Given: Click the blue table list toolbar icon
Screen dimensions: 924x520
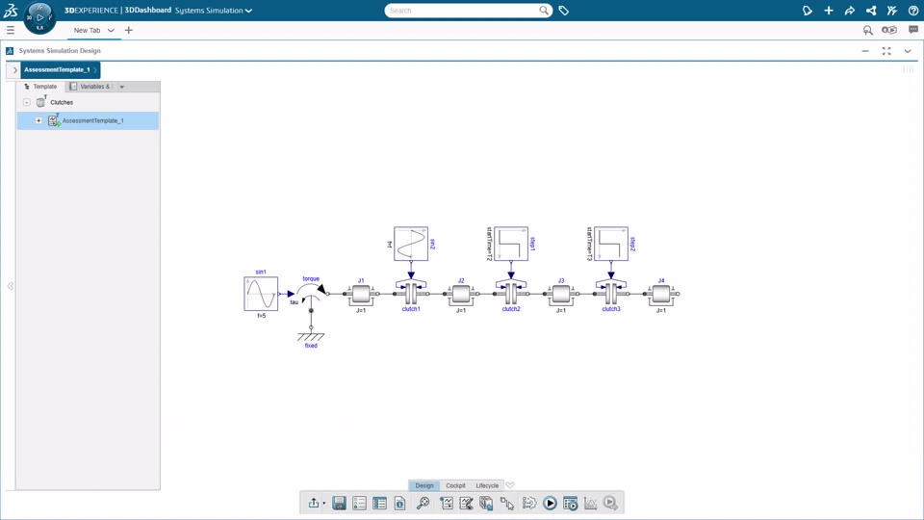Looking at the screenshot, I should pos(379,503).
